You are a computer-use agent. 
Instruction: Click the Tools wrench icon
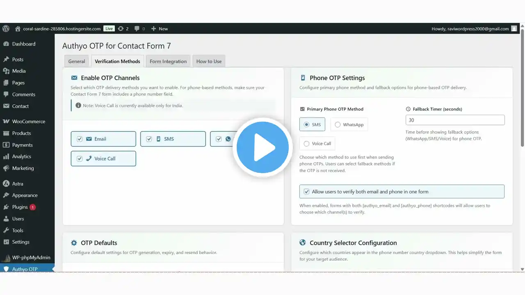point(6,231)
